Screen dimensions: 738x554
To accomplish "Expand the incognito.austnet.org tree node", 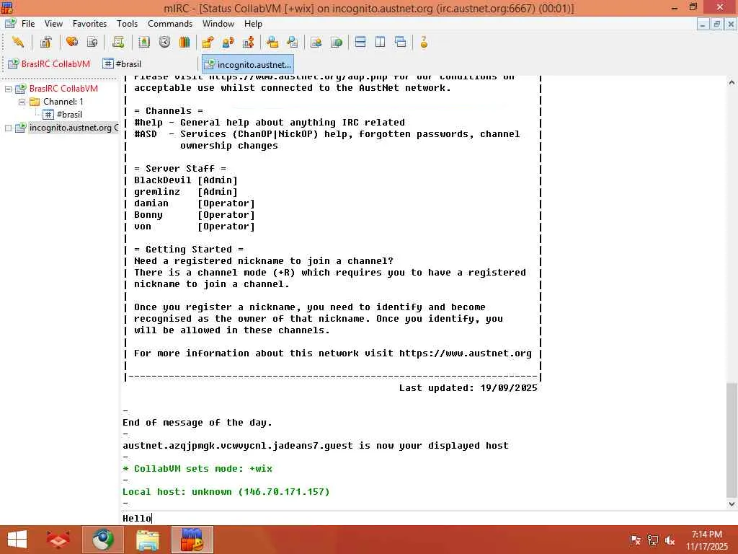I will pos(8,128).
